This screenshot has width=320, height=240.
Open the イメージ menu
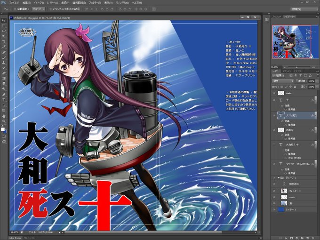(x=39, y=3)
